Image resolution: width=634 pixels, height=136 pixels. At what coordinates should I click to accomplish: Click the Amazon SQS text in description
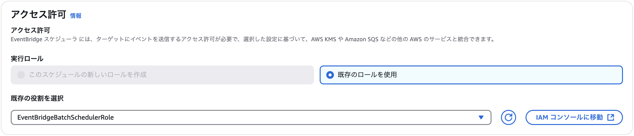tap(361, 39)
